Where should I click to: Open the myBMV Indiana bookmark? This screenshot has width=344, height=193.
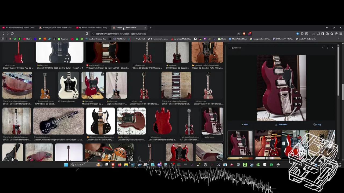(x=306, y=39)
